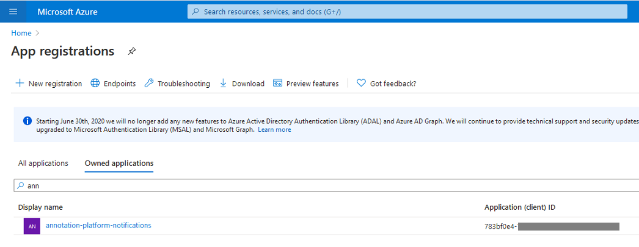
Task: Open the hamburger portal menu
Action: click(13, 12)
